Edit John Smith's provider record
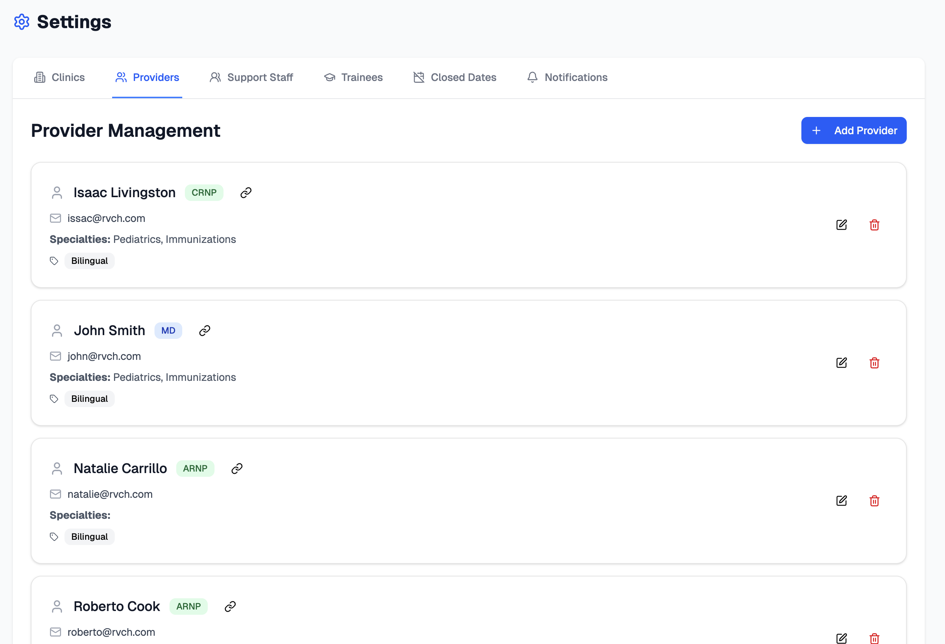Screen dimensions: 945x644 (x=841, y=362)
